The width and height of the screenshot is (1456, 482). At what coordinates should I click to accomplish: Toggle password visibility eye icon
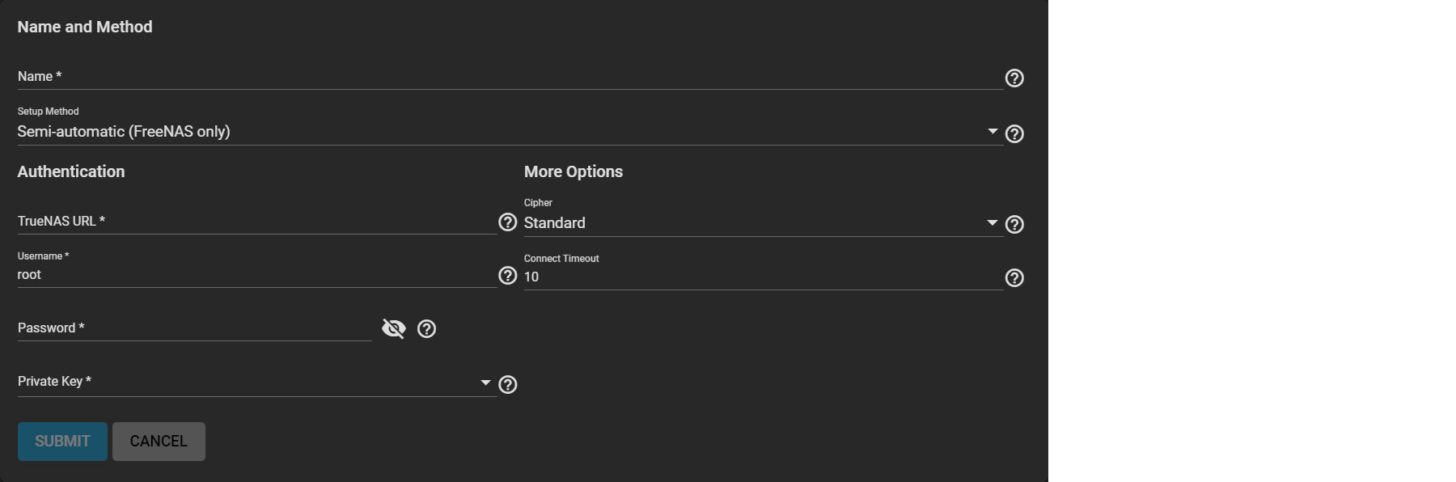pyautogui.click(x=394, y=328)
